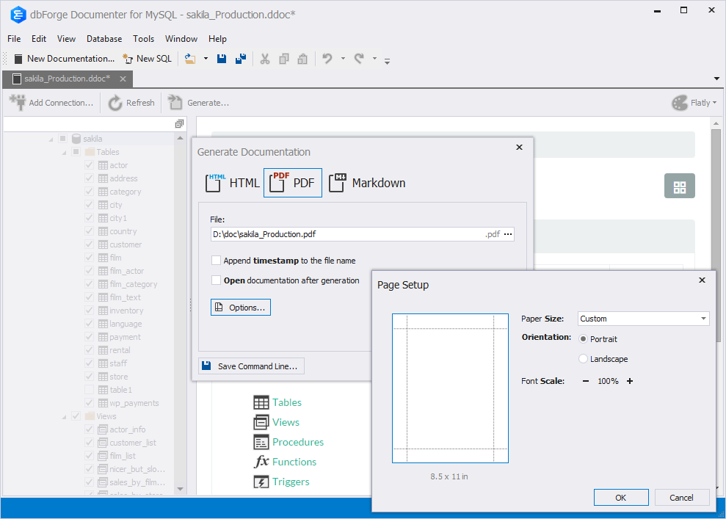Screen dimensions: 726x519
Task: Click the collapse-all icon above the tree
Action: (179, 123)
